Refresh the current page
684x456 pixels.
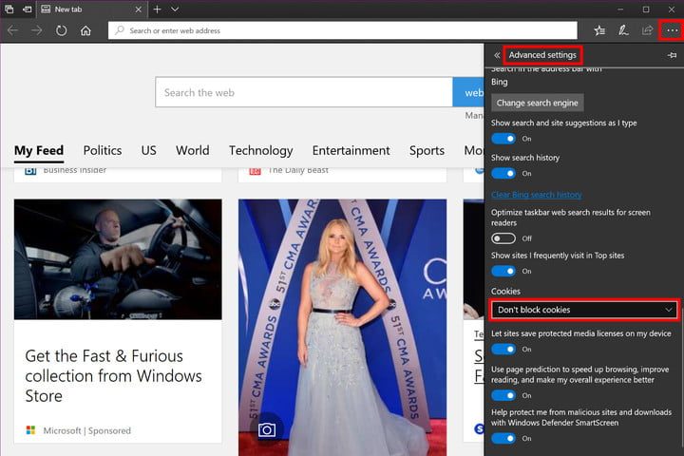(62, 30)
